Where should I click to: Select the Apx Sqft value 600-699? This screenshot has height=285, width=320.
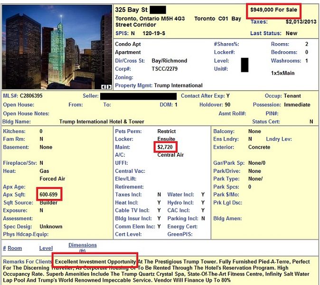(x=48, y=194)
